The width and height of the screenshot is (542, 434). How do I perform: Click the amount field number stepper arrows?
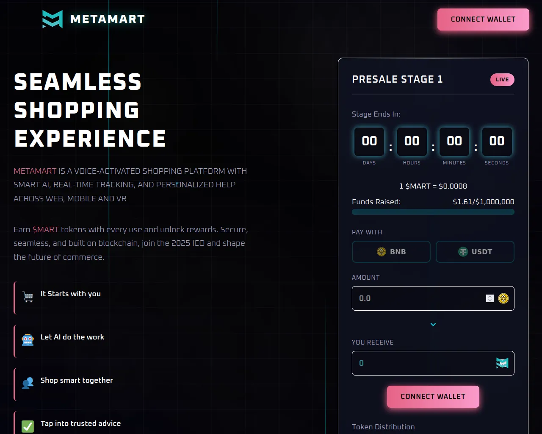[490, 298]
